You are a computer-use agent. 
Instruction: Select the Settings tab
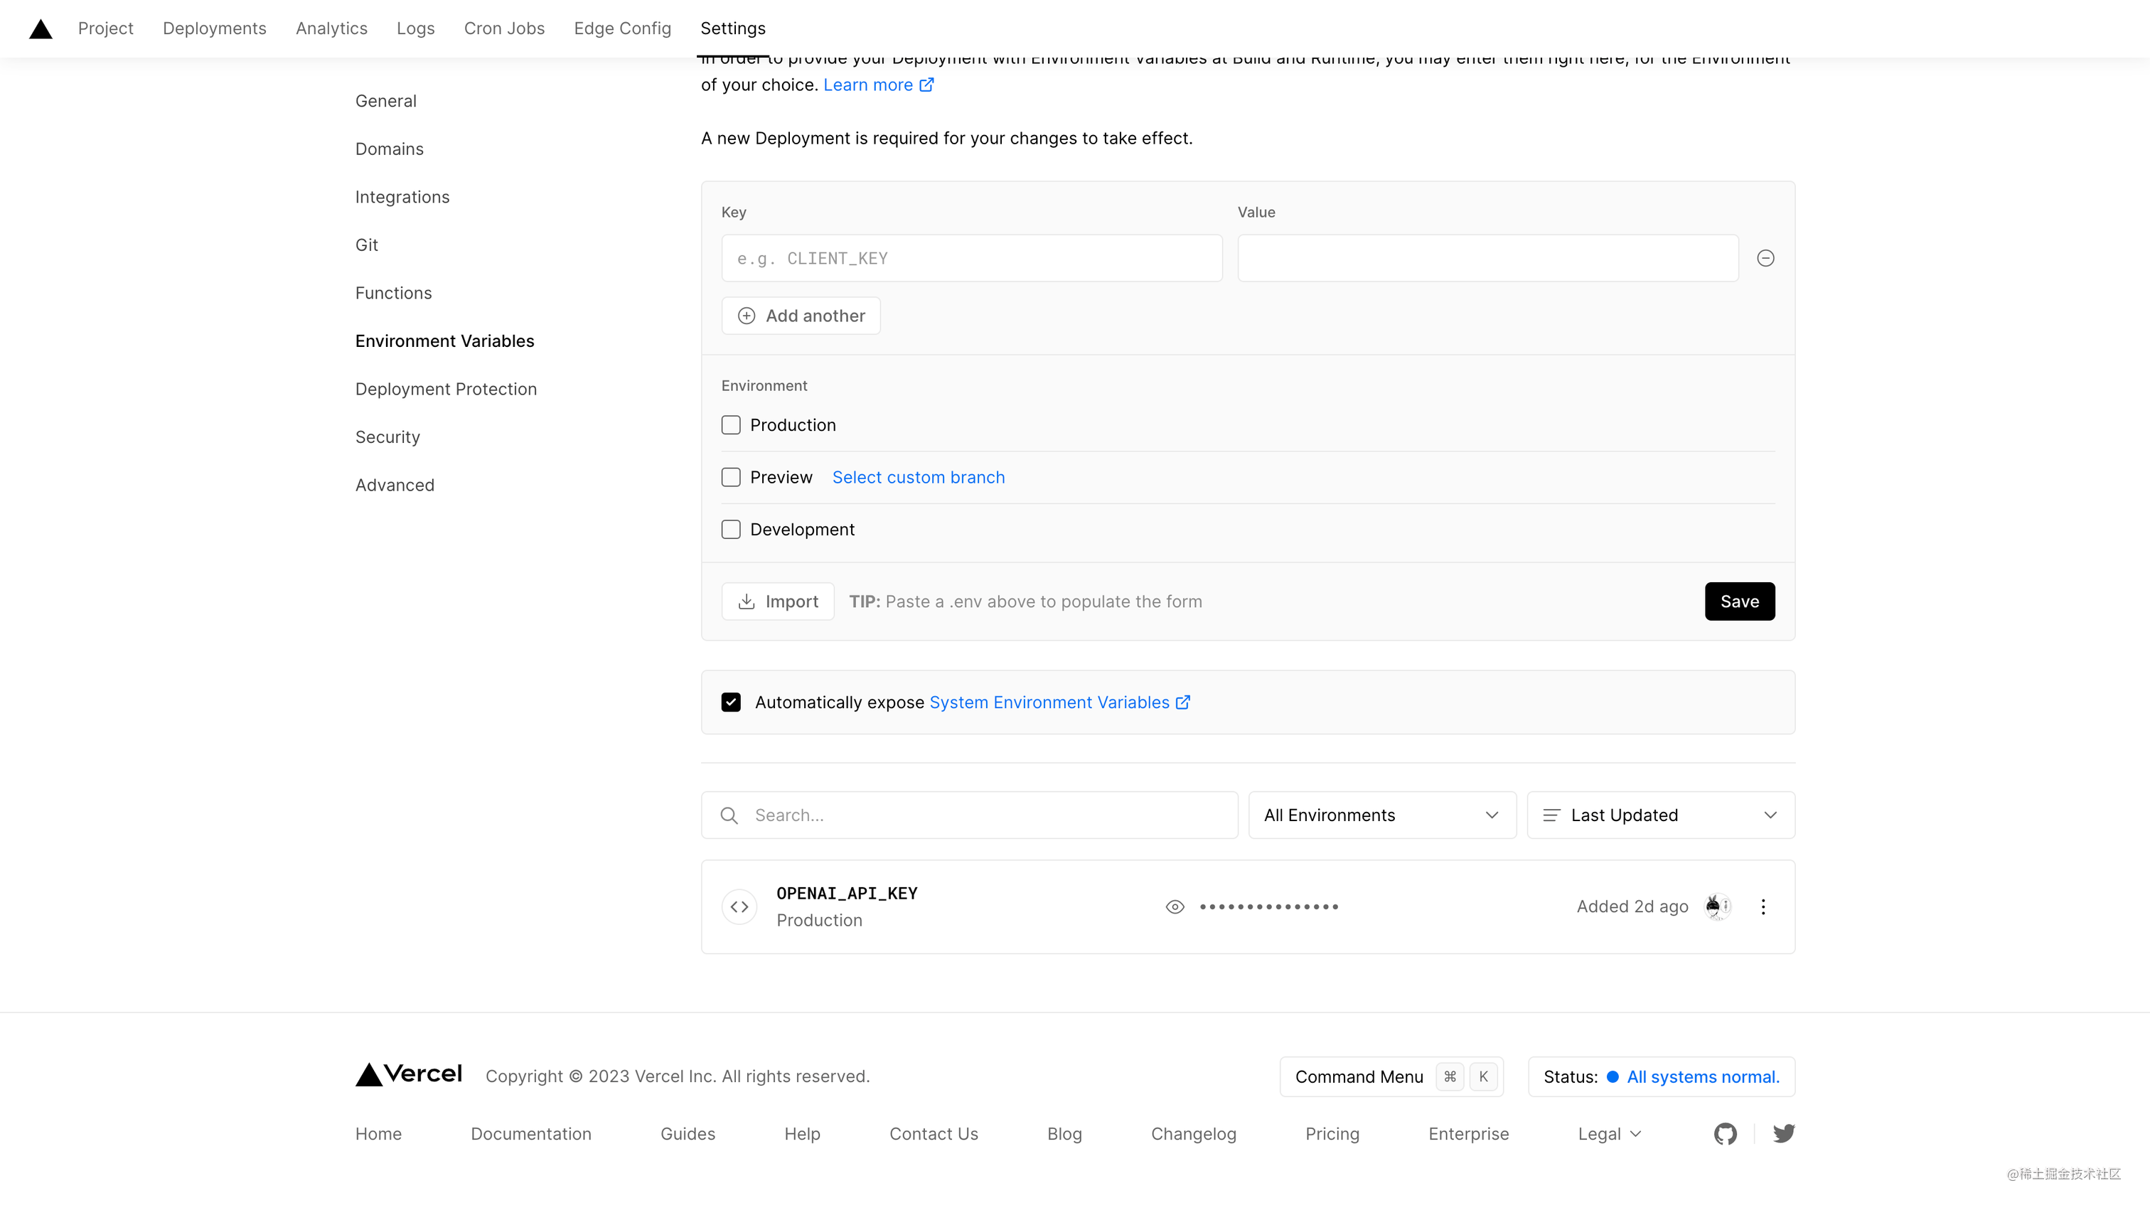733,28
